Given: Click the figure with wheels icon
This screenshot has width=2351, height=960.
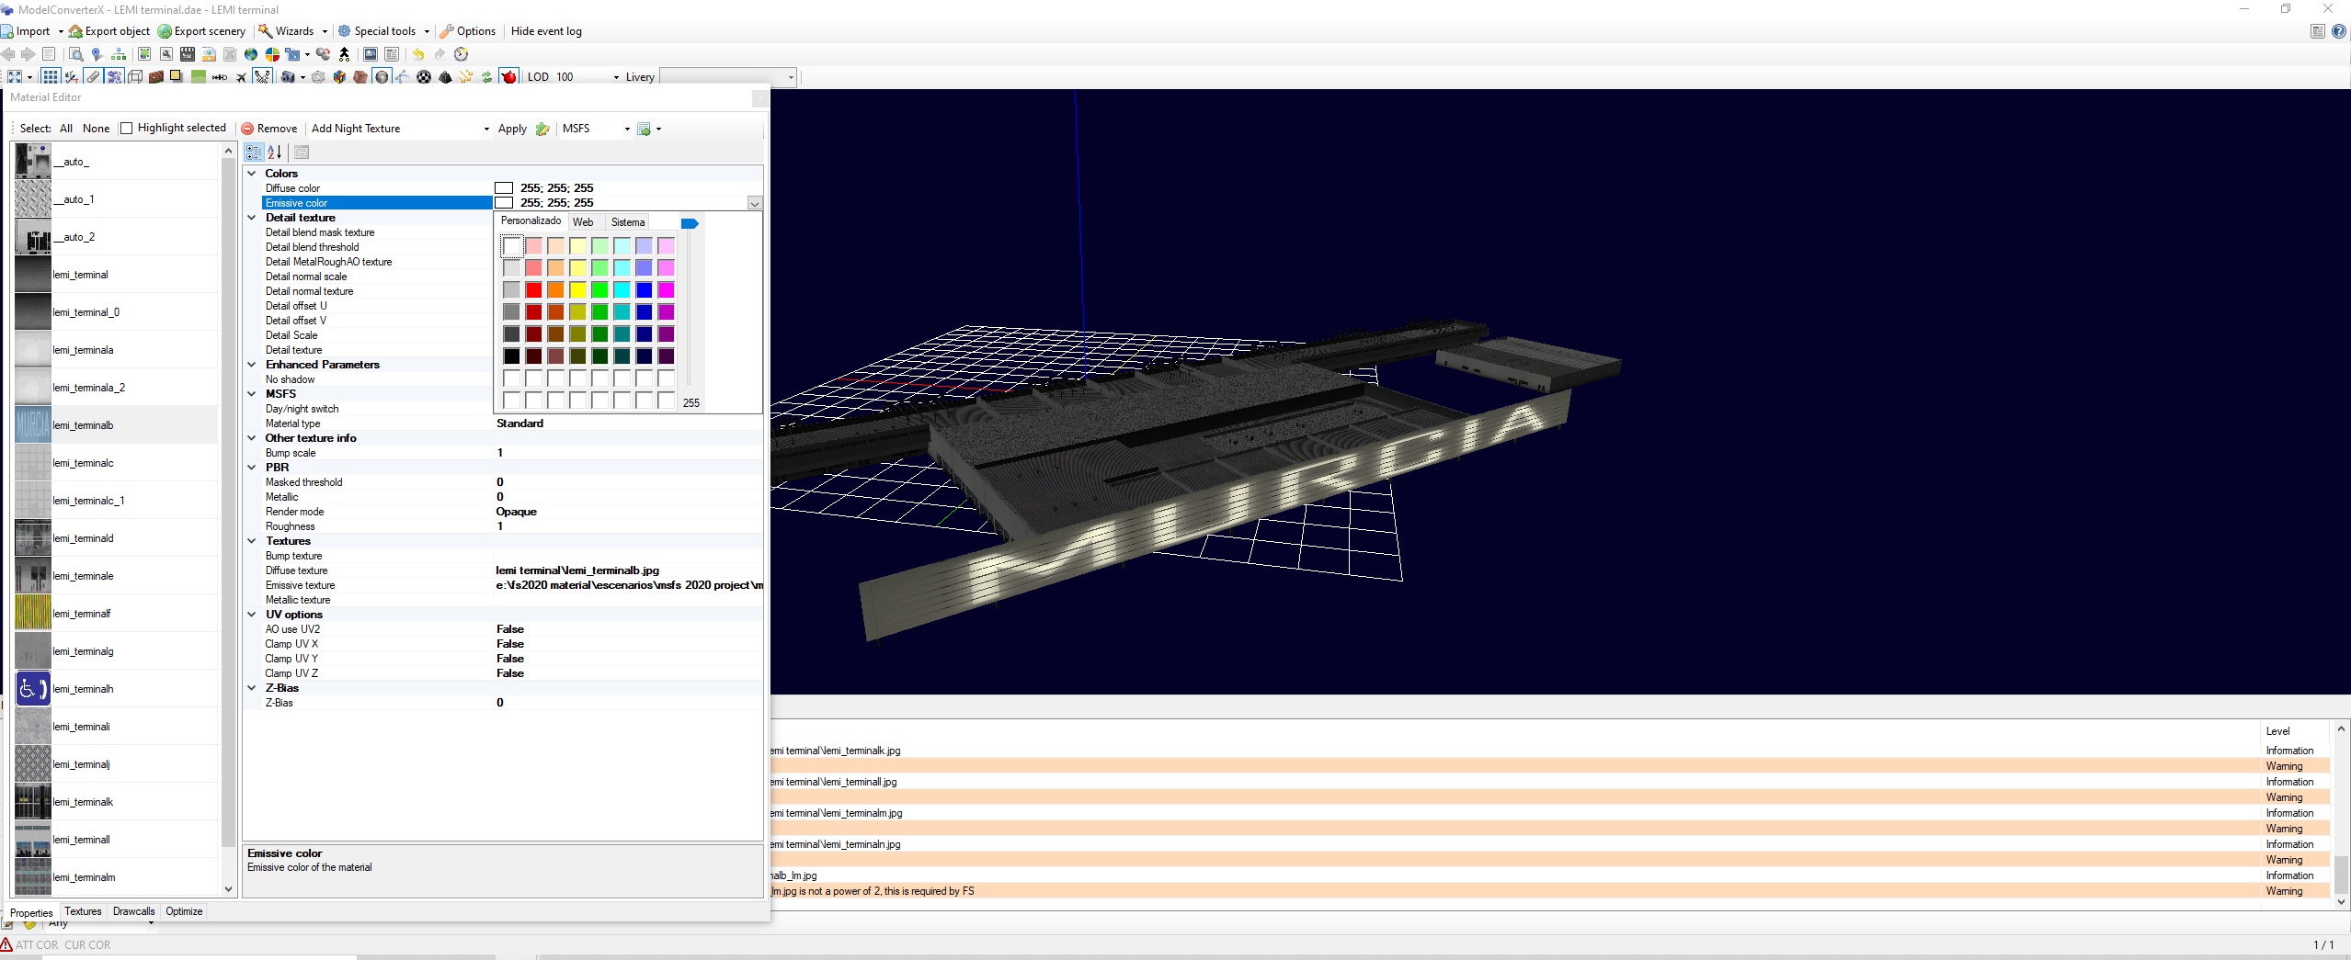Looking at the screenshot, I should pos(345,54).
